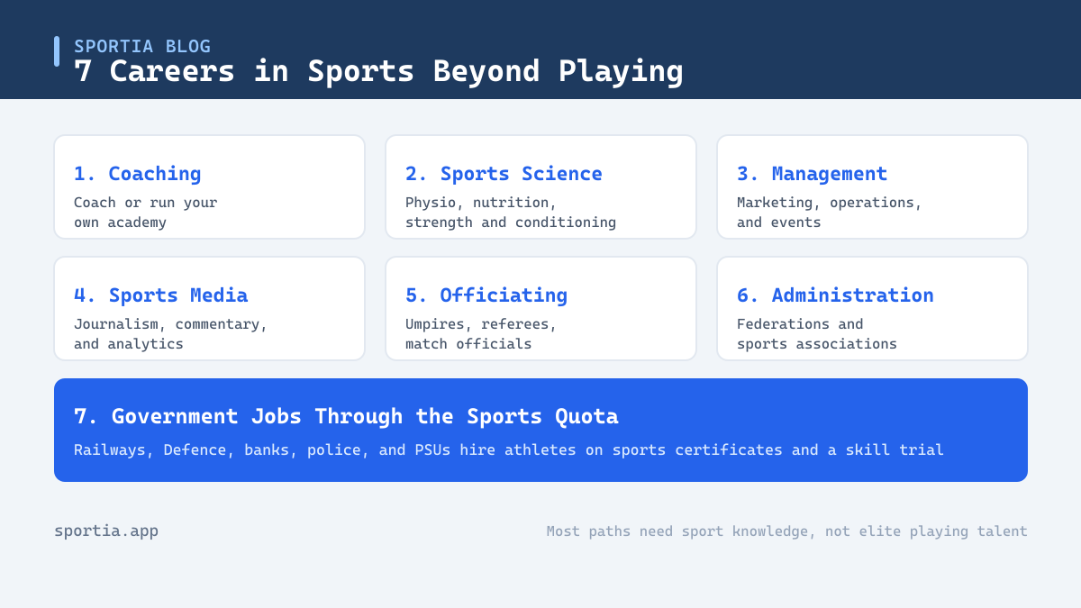Select the '4. Sports Media' heading

tap(160, 295)
